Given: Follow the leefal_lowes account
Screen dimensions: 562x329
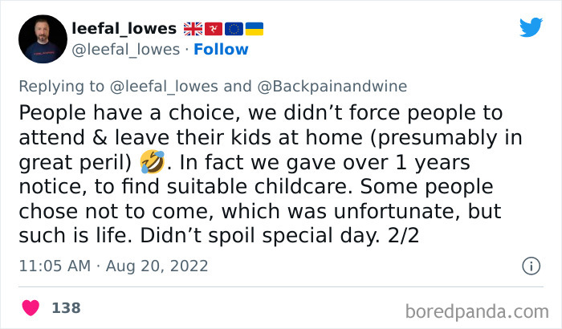Looking at the screenshot, I should tap(223, 50).
